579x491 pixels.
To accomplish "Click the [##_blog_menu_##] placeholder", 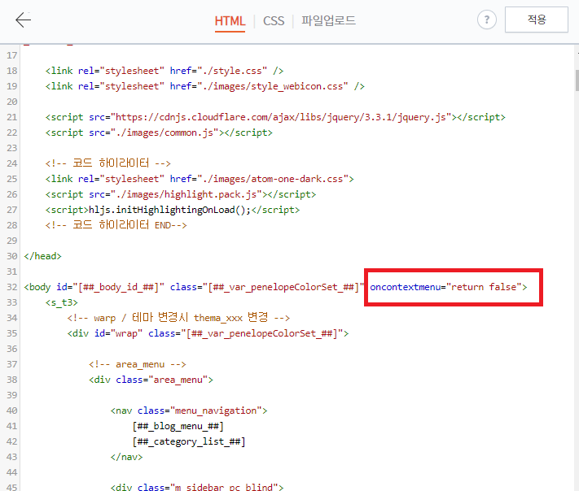I will pos(178,427).
